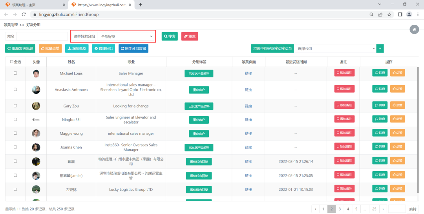This screenshot has width=424, height=214.
Task: Click 重置 reset button
Action: (190, 36)
